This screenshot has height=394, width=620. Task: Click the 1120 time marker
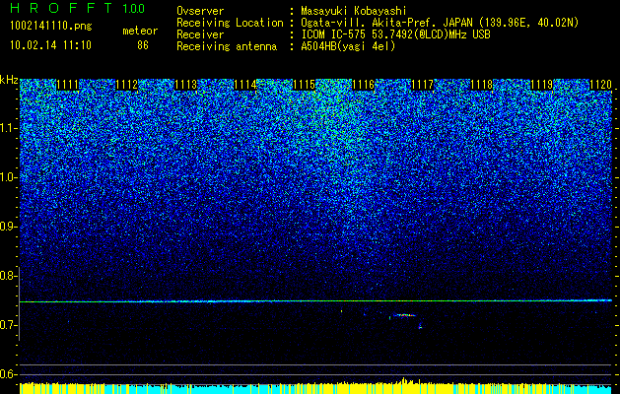click(600, 85)
